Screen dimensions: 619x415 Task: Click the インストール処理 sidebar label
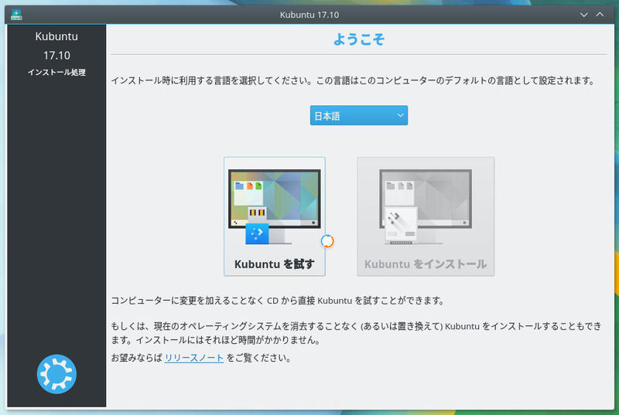coord(56,73)
